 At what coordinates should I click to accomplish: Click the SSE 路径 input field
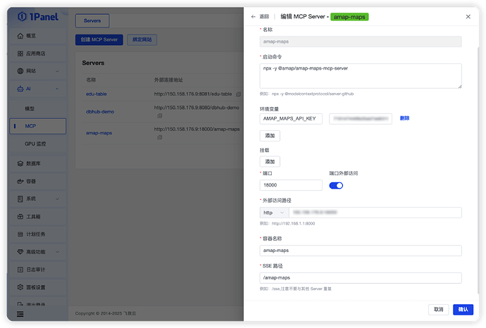pyautogui.click(x=361, y=278)
